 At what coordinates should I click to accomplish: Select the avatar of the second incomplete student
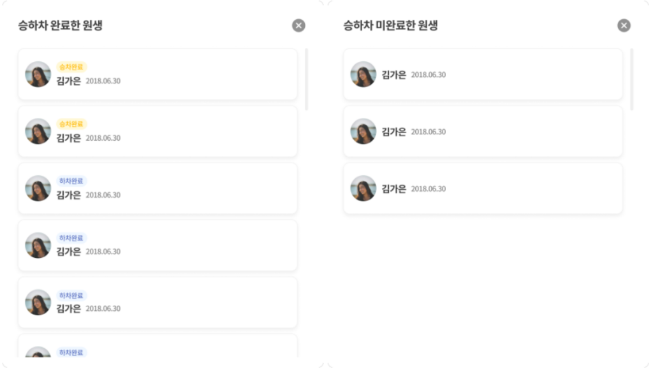tap(363, 131)
